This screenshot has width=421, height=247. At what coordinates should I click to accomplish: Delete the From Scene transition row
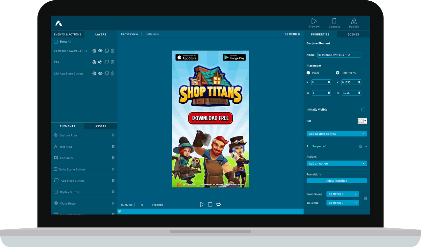(x=365, y=198)
